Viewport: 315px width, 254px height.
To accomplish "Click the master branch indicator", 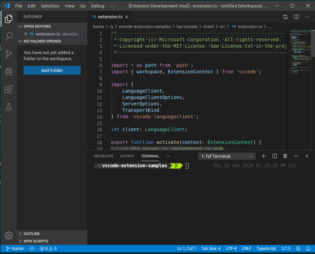I will [x=15, y=249].
